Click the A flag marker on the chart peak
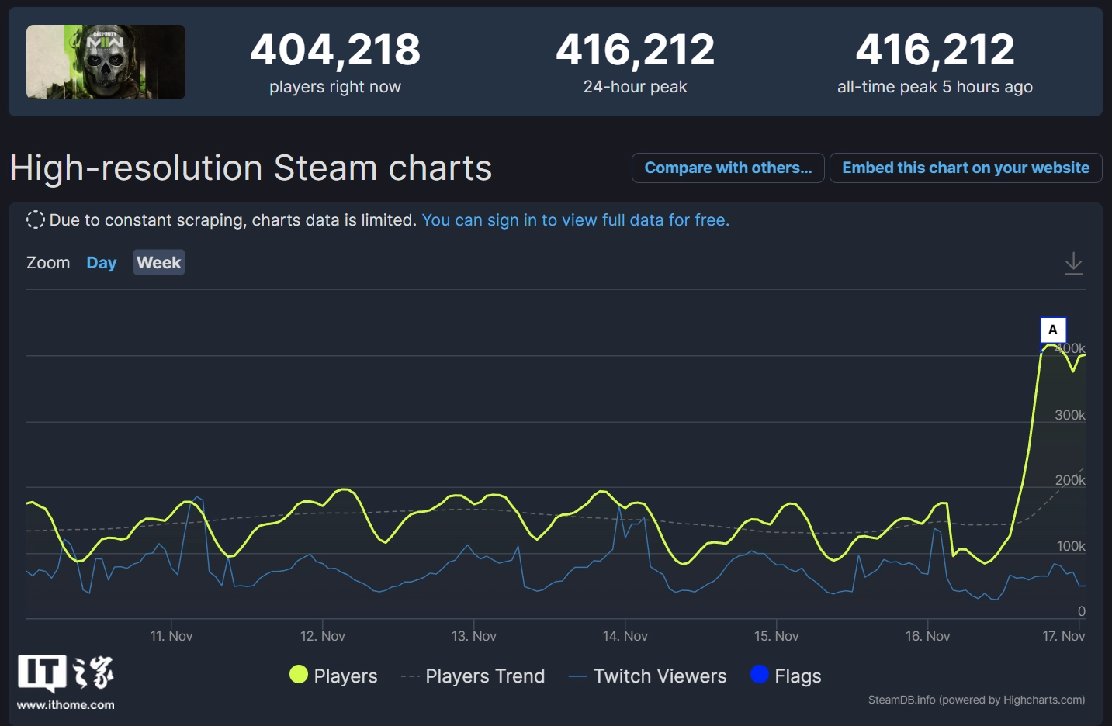The image size is (1112, 726). (1052, 330)
